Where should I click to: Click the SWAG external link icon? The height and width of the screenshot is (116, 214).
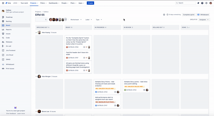coord(3,59)
